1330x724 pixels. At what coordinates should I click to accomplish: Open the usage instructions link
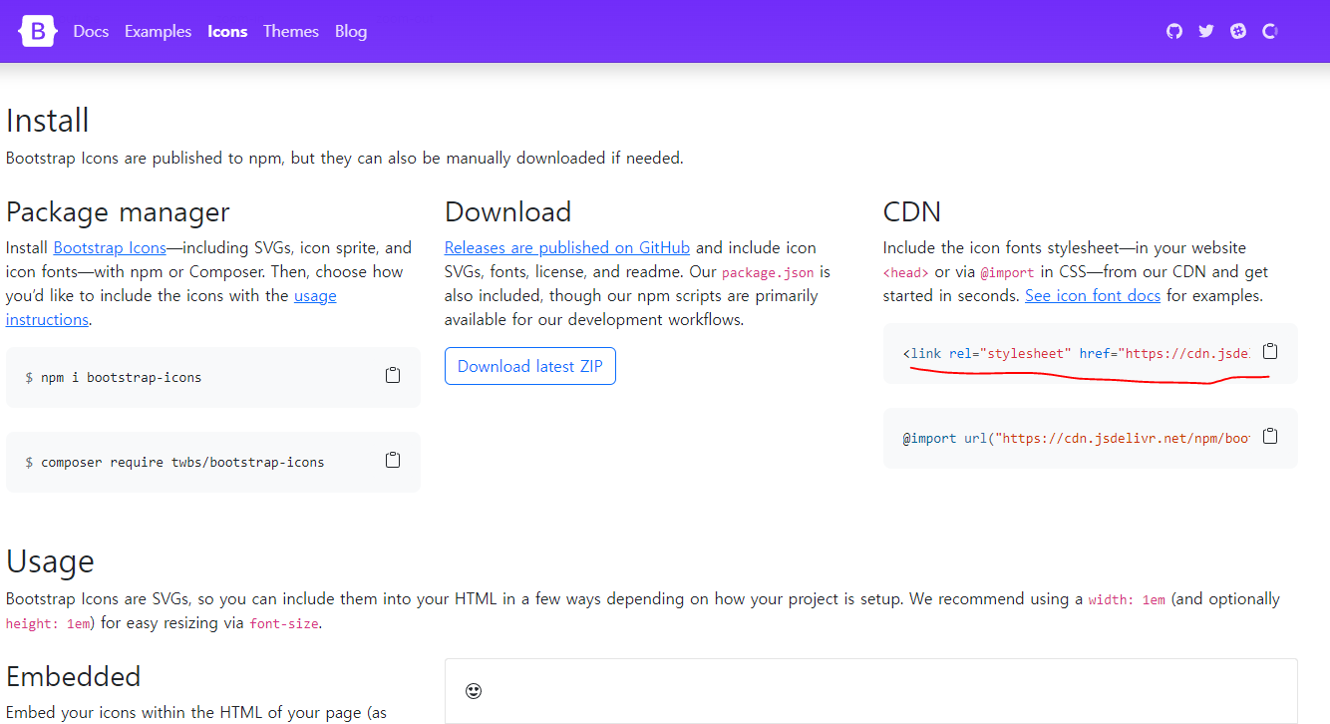coord(171,307)
